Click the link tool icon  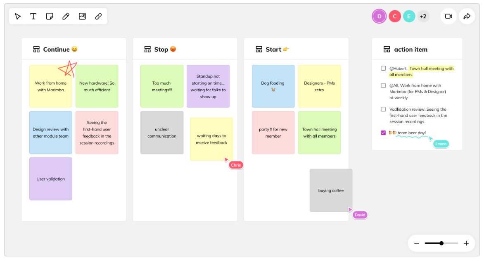tap(98, 17)
